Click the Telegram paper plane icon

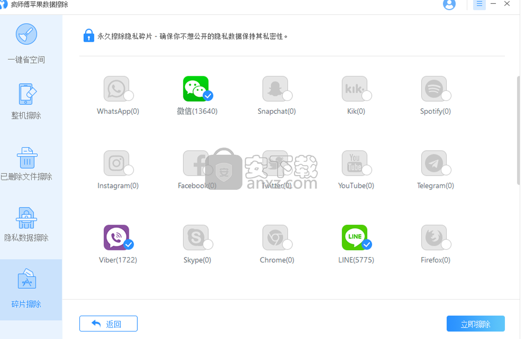[x=433, y=163]
